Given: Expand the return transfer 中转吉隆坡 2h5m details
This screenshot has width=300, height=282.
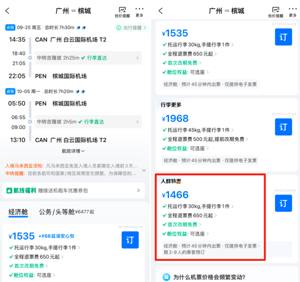Looking at the screenshot, I should tap(88, 122).
